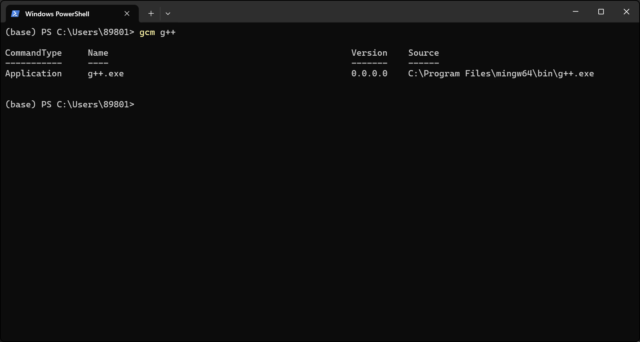Click the Name column header
Viewport: 640px width, 342px height.
[x=98, y=53]
